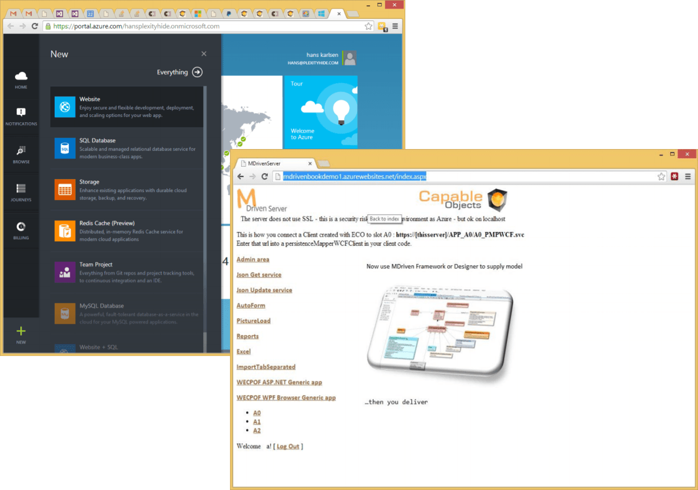Click red extension icon in MDrivenServer window
The image size is (698, 490).
pyautogui.click(x=675, y=176)
